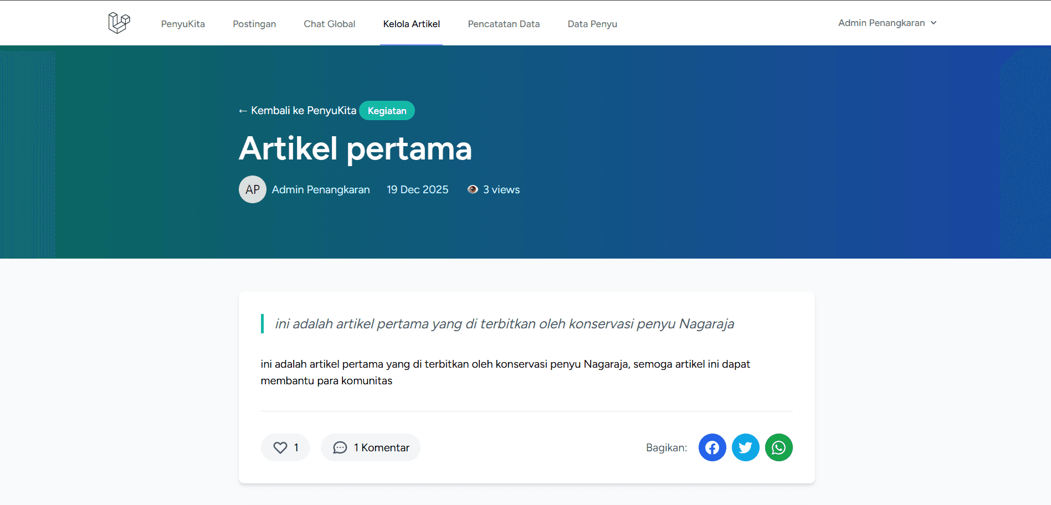Click the comment bubble icon
The width and height of the screenshot is (1051, 505).
tap(340, 447)
